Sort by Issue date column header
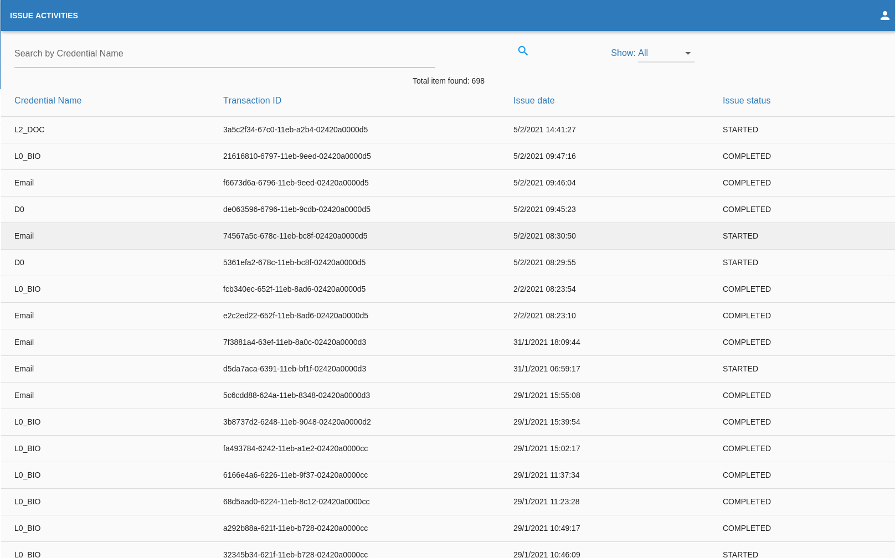This screenshot has width=895, height=558. click(534, 100)
